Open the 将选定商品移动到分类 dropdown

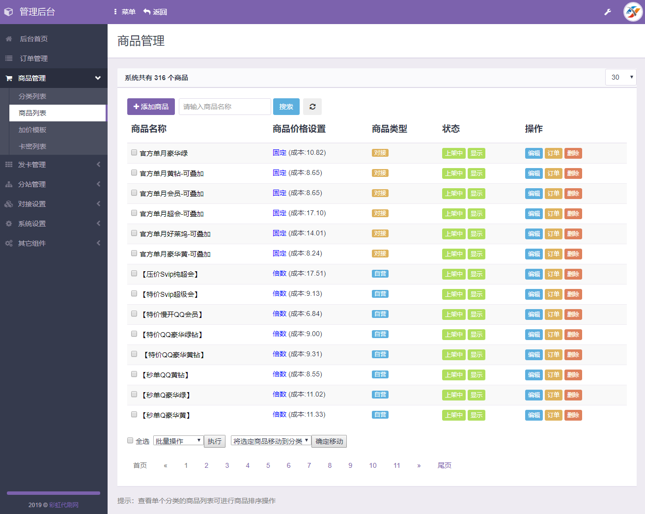[271, 441]
